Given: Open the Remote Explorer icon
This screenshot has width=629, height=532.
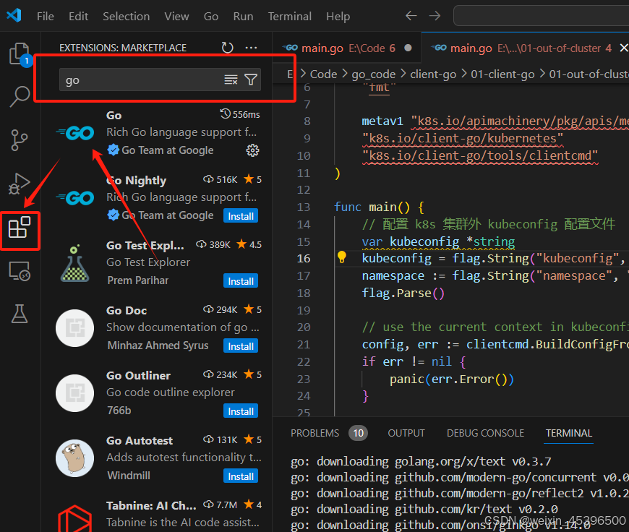Looking at the screenshot, I should tap(20, 271).
